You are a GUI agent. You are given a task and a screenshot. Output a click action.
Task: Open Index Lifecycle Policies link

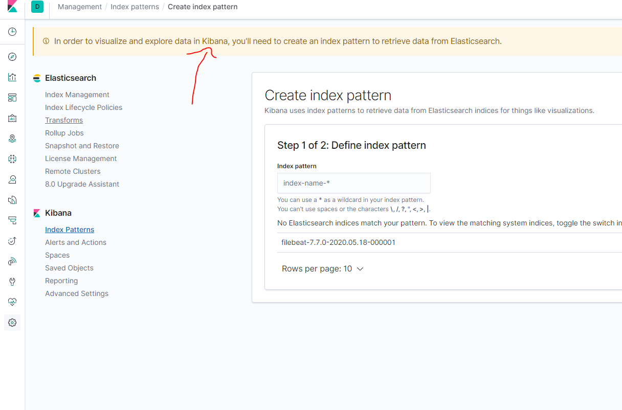click(83, 107)
